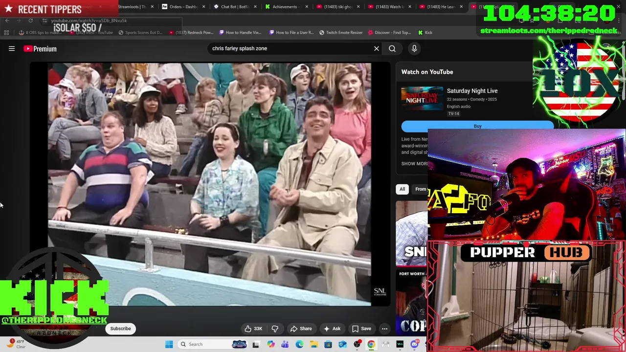Subscribe to the channel
The height and width of the screenshot is (352, 626).
[x=120, y=329]
